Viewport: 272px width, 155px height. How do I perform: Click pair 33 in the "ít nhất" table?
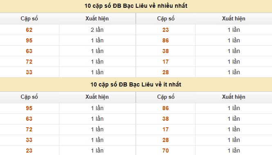point(29,140)
